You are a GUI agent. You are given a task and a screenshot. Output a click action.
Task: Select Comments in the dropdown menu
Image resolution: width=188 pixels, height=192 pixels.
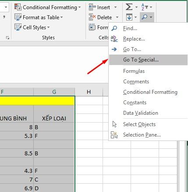tap(148, 82)
